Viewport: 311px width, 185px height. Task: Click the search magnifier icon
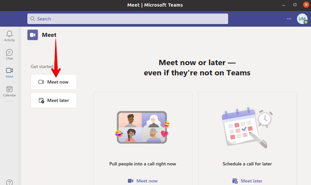coord(33,19)
